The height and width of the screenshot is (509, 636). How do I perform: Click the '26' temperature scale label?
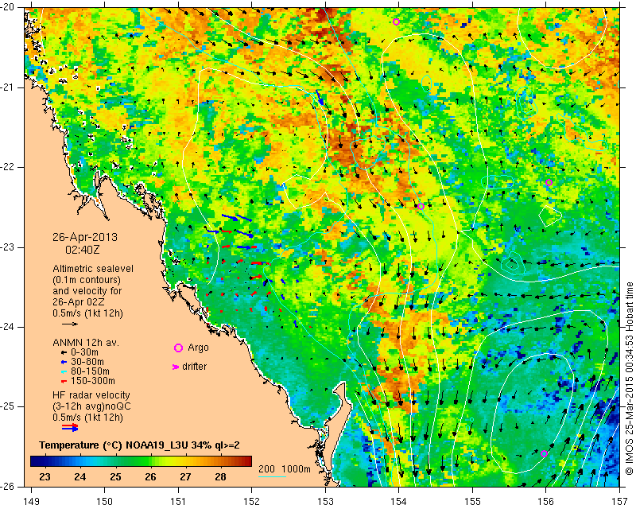150,476
